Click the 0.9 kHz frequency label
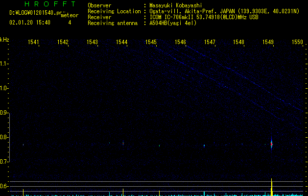 pyautogui.click(x=4, y=113)
